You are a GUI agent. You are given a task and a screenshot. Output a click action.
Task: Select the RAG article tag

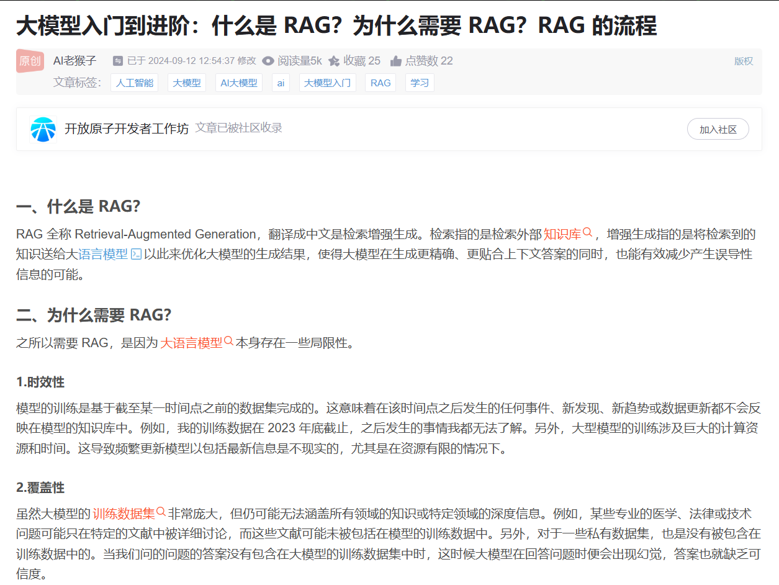coord(380,83)
